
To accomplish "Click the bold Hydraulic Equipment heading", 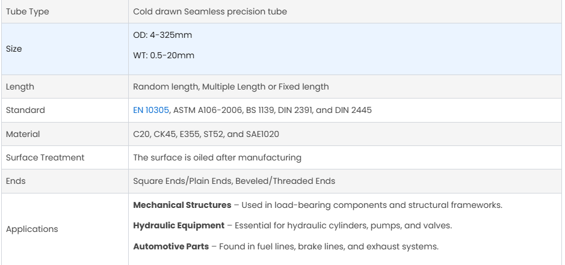I will [179, 226].
